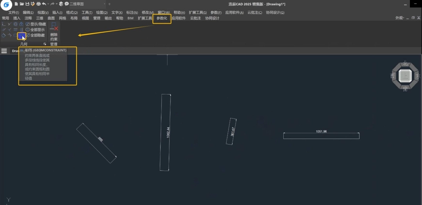Viewport: 422px width, 205px height.
Task: Apply the Concentric constraint icon
Action: tap(15, 24)
